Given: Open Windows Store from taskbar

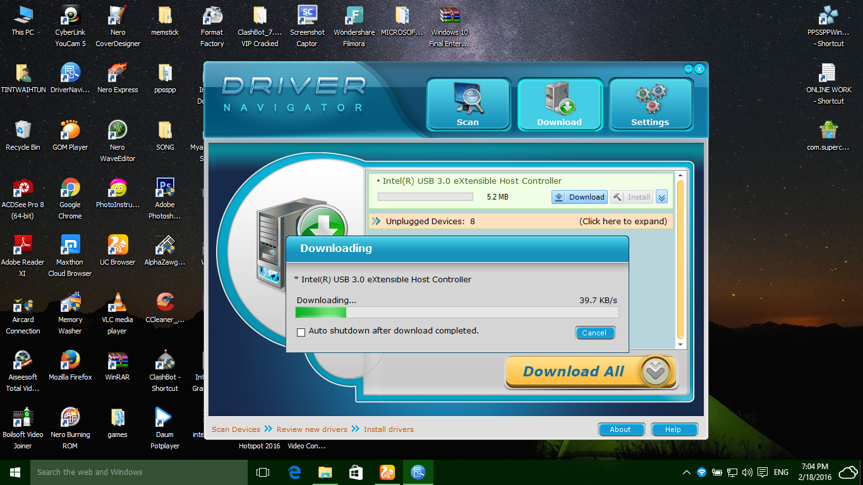Looking at the screenshot, I should tap(356, 472).
